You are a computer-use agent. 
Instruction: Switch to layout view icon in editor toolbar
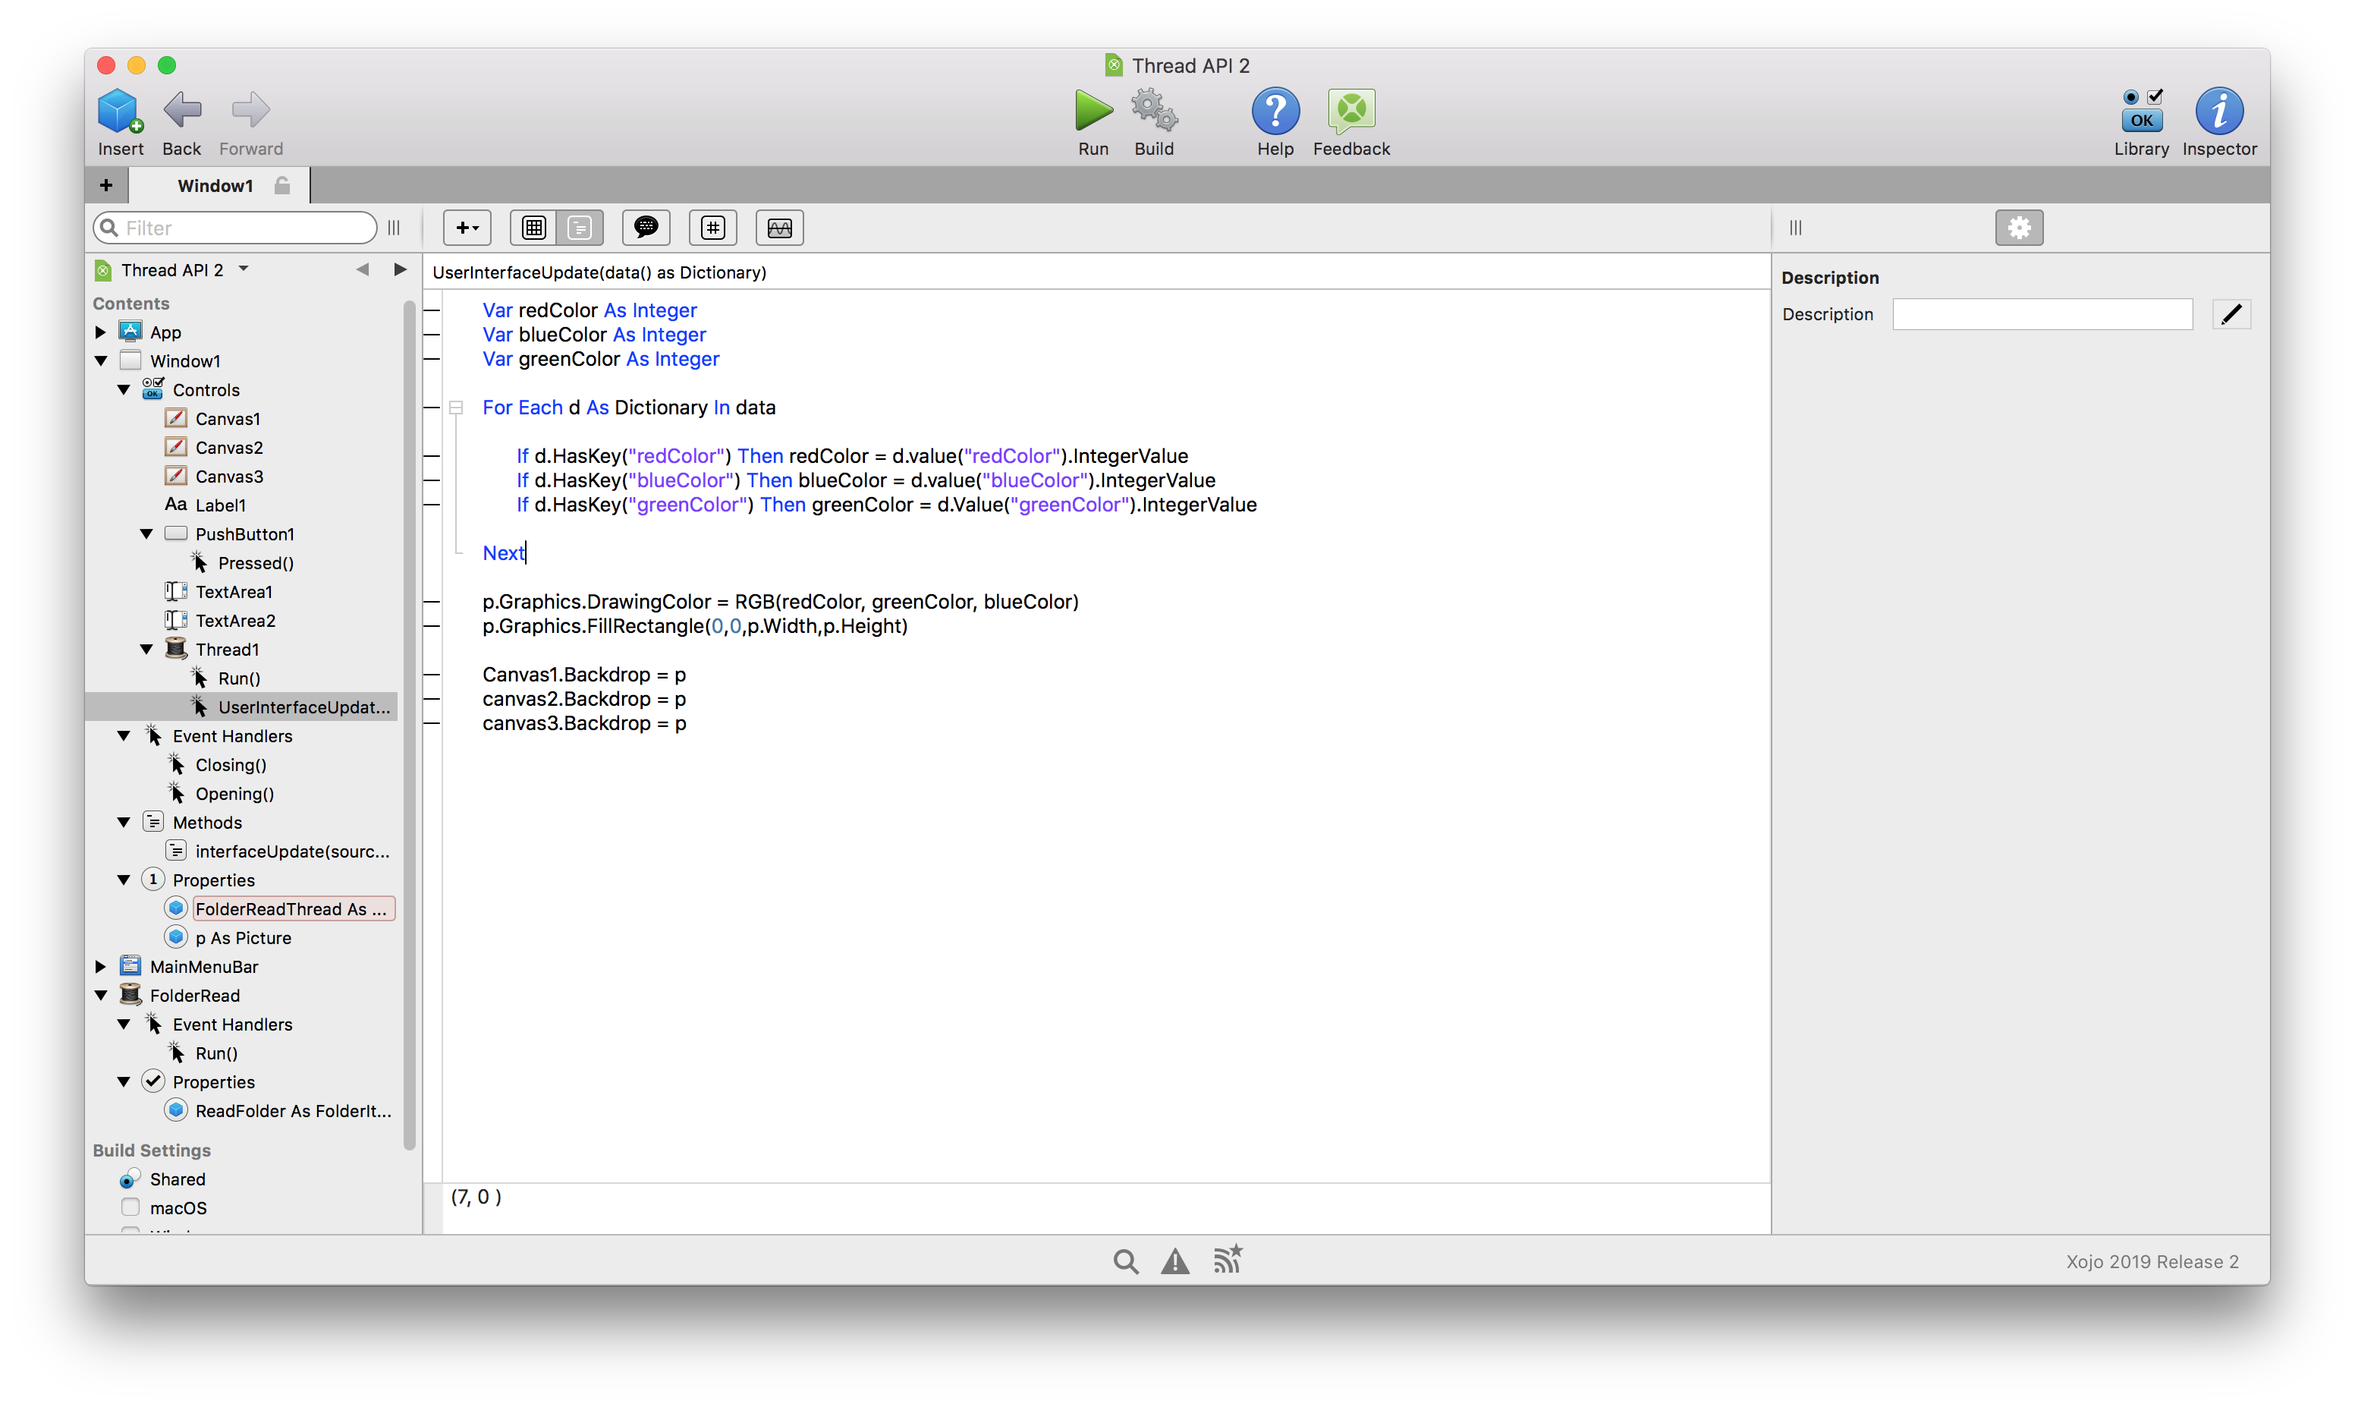pos(533,228)
